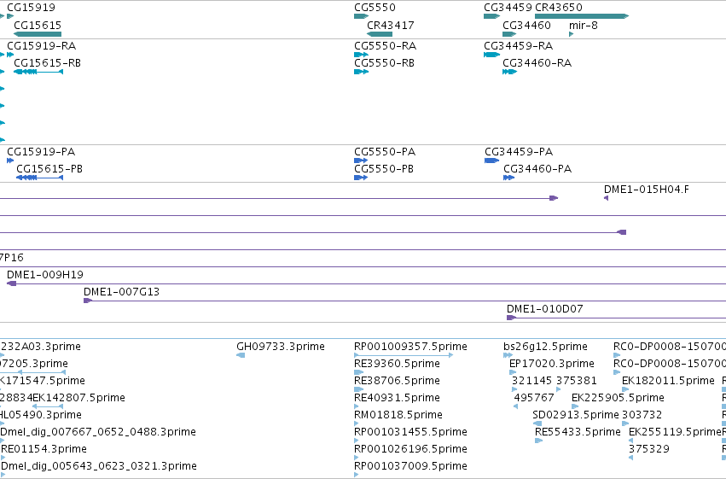Click the 375329 feature label
The image size is (726, 479).
tap(648, 449)
